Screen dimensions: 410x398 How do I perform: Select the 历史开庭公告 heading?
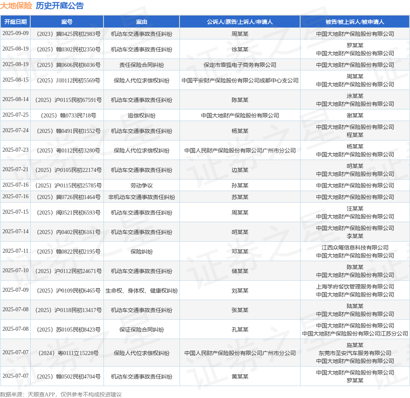[60, 6]
